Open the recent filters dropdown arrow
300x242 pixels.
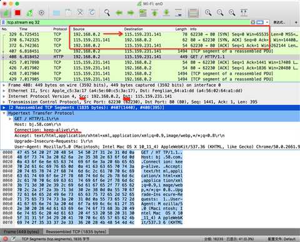click(x=267, y=22)
